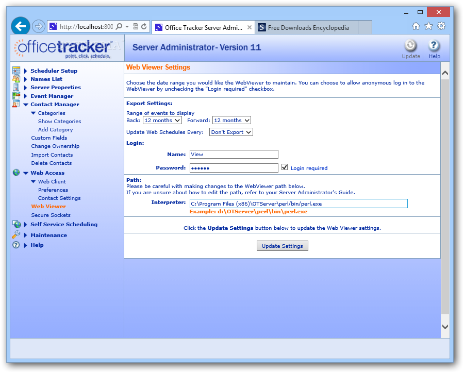The width and height of the screenshot is (464, 373).
Task: Click the scrollbar down arrow
Action: (445, 327)
